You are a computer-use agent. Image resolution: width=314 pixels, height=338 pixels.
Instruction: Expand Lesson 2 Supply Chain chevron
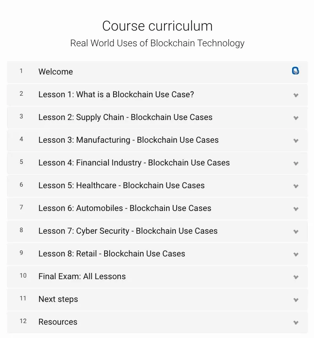[296, 118]
